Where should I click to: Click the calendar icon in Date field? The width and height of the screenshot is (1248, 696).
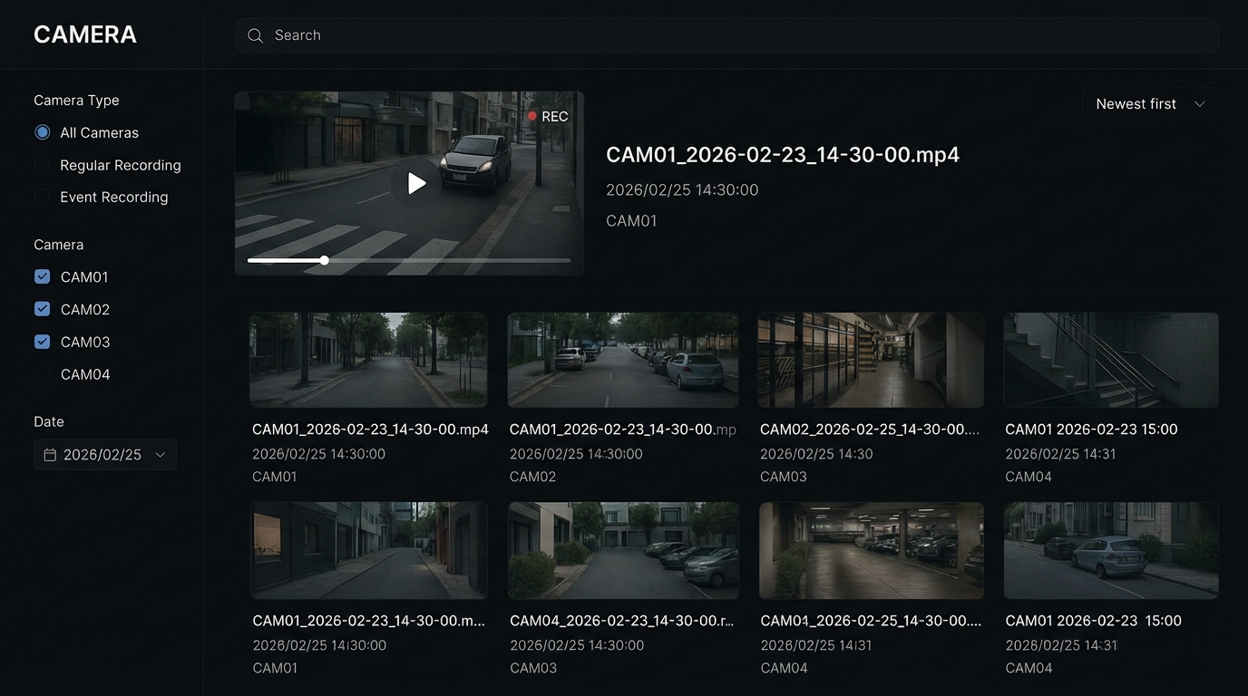tap(50, 455)
